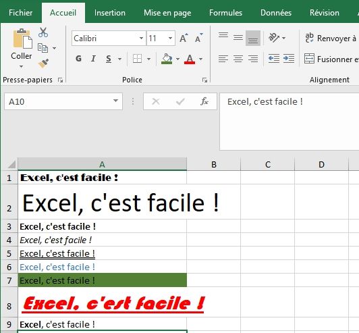Open the Fichier tab

[x=21, y=13]
